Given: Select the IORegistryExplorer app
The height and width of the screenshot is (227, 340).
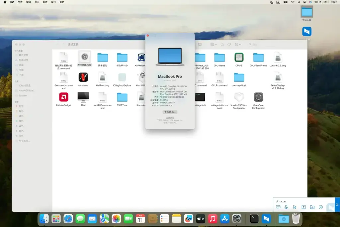Looking at the screenshot, I should pos(122,77).
